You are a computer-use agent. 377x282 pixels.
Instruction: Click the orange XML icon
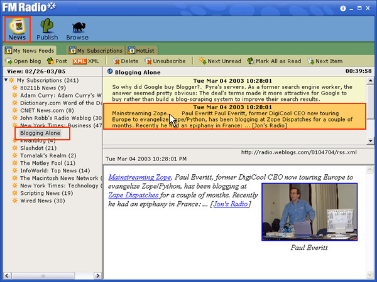pos(79,61)
